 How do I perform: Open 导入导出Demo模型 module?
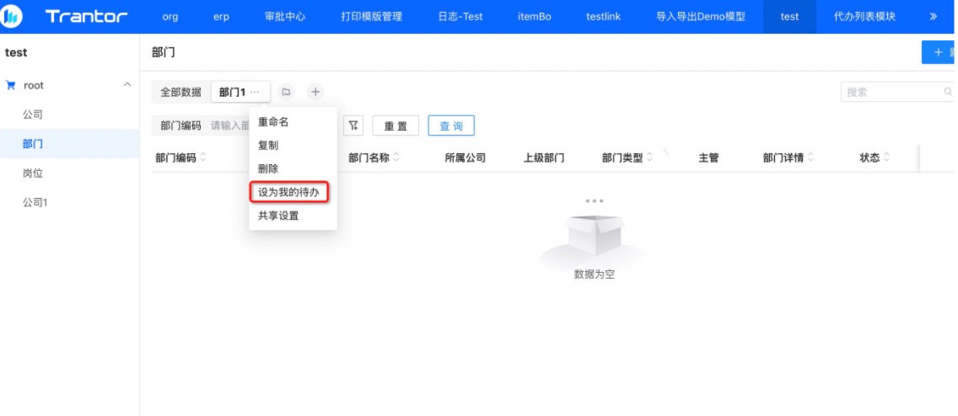coord(701,17)
